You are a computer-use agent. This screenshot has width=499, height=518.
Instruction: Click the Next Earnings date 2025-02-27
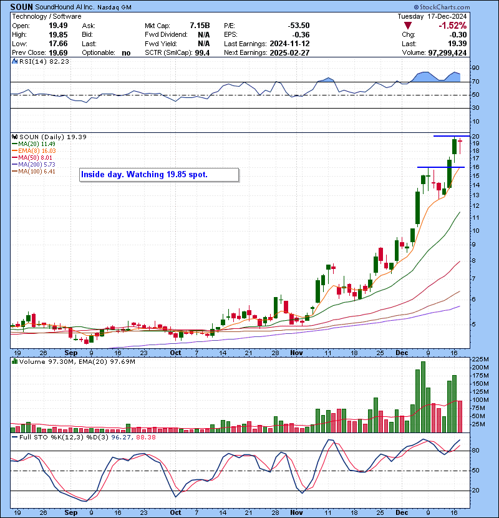point(289,53)
